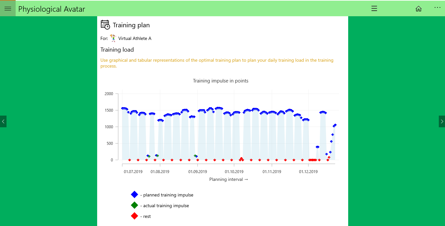Click the Training load section heading
Screen dimensions: 445x226
[117, 50]
